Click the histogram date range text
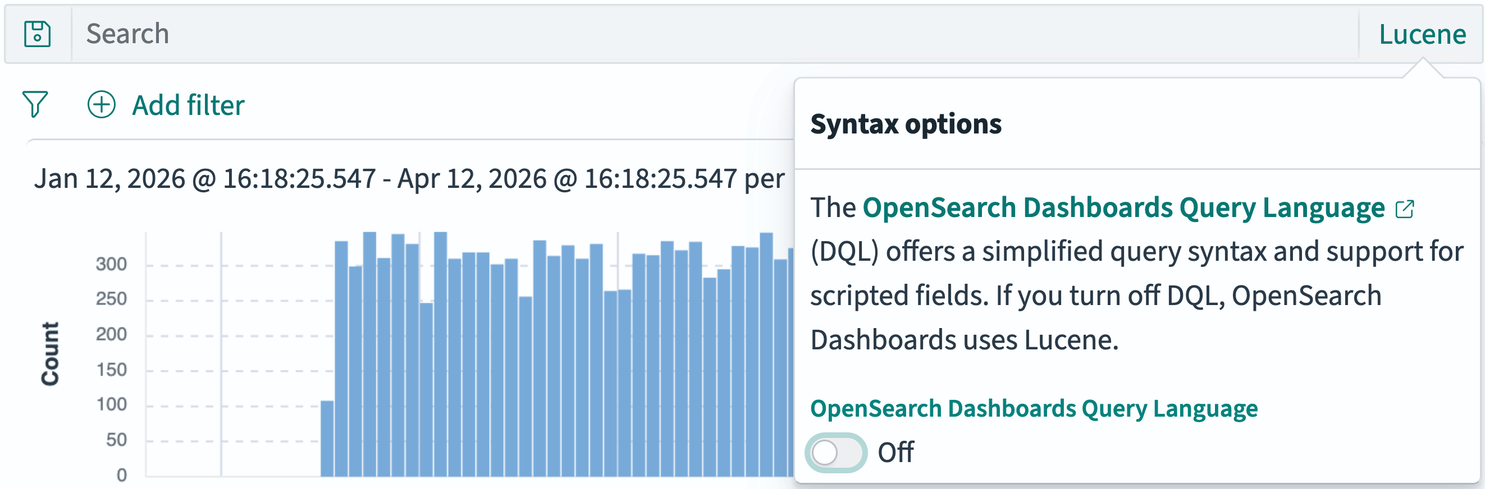Screen dimensions: 1485x489 409,178
